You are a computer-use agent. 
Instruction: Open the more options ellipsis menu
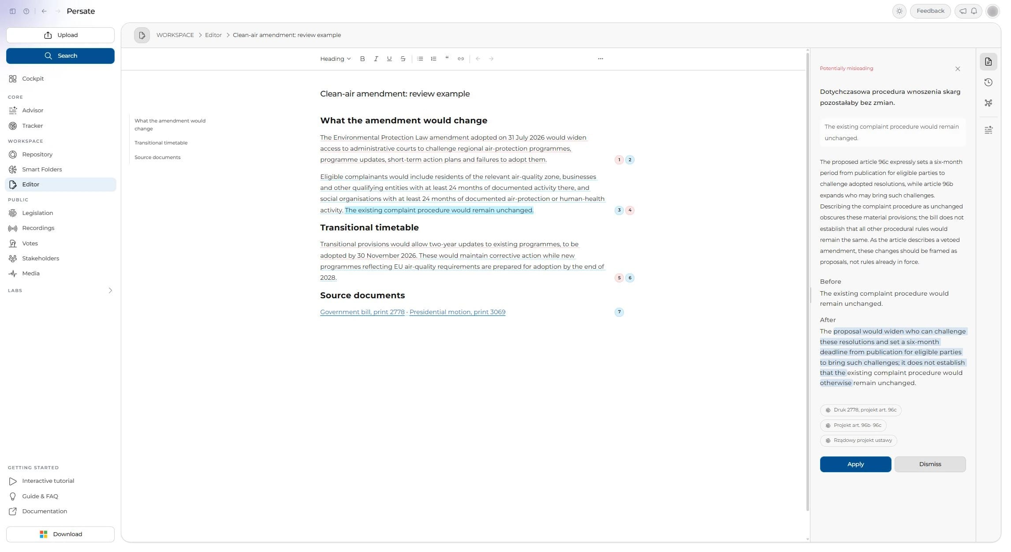[601, 59]
